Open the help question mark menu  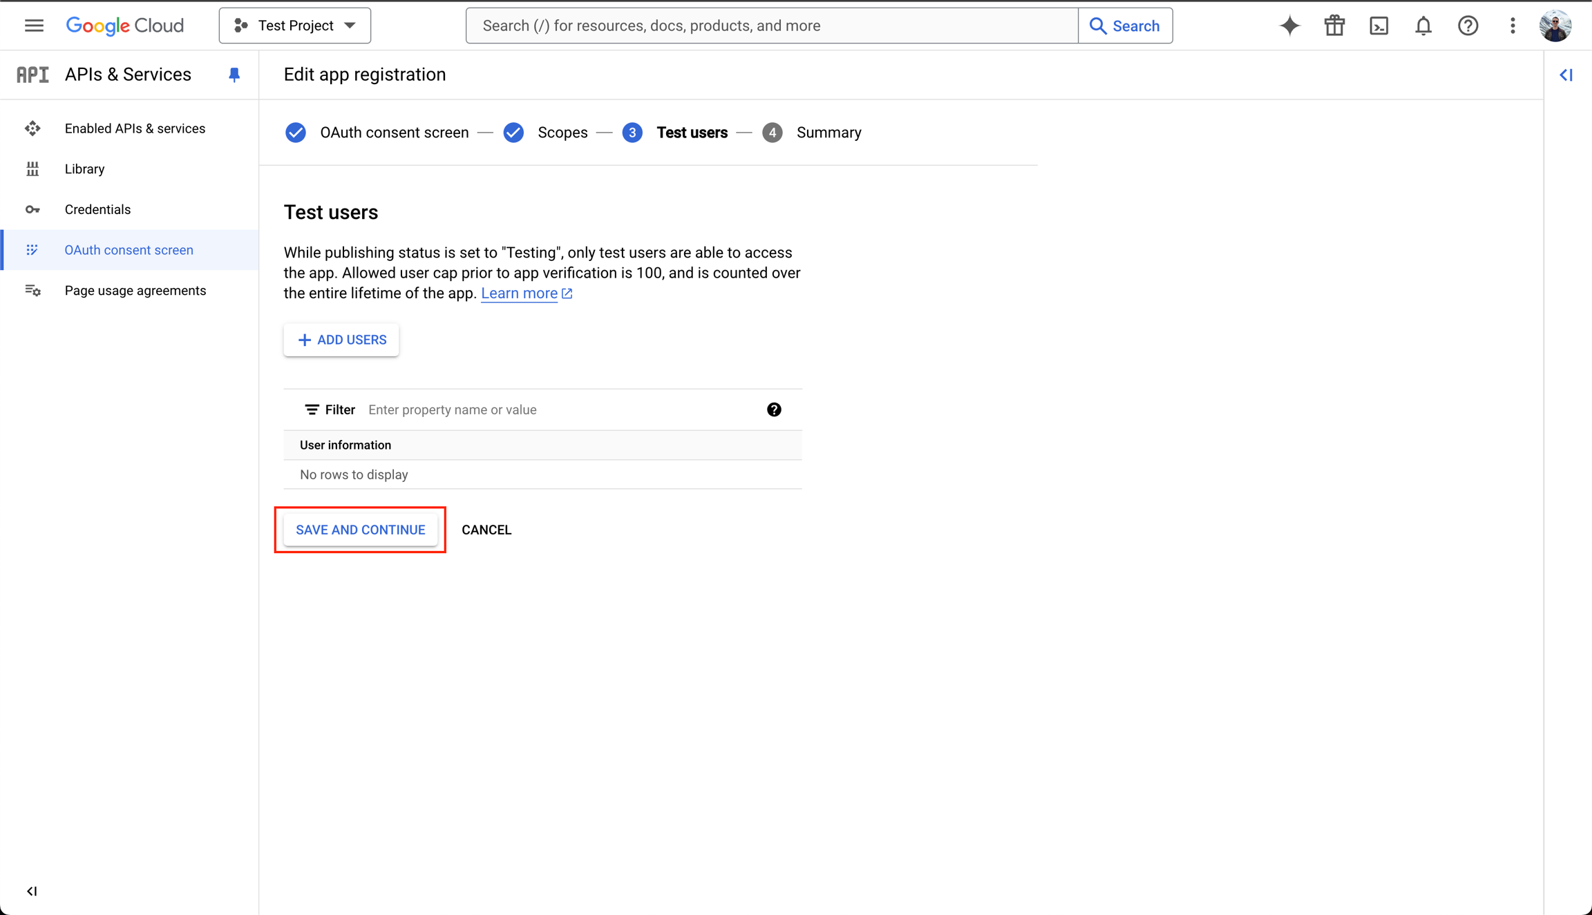tap(1468, 26)
